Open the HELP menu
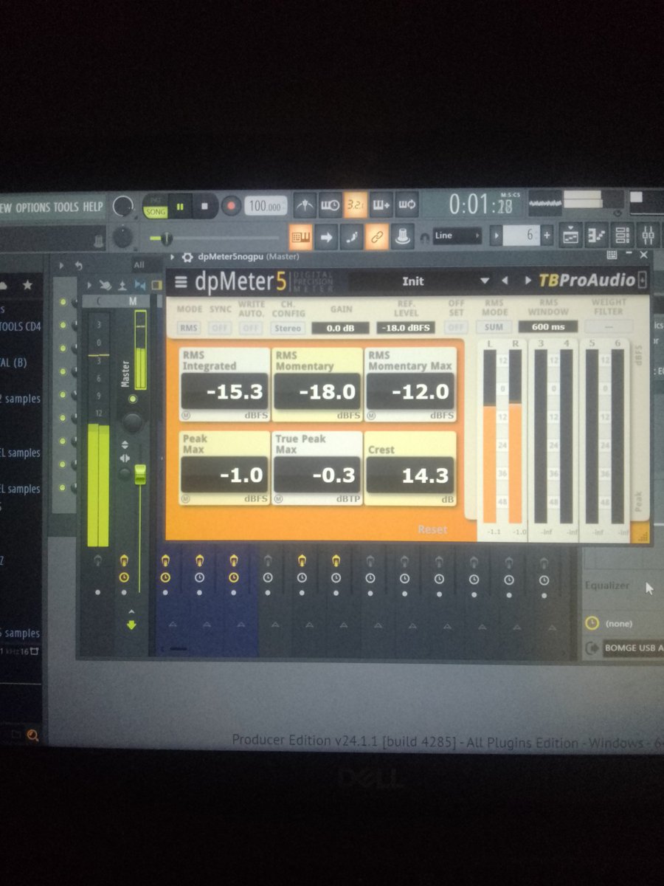 pos(93,207)
